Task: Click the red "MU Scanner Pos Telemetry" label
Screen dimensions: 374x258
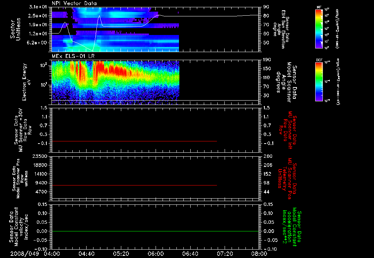Action: 287,179
